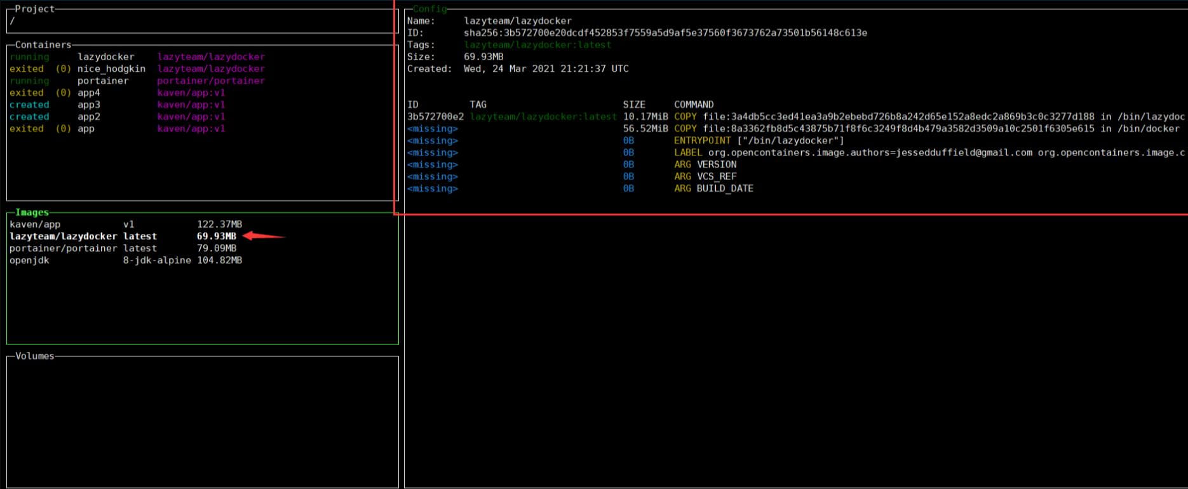1188x489 pixels.
Task: Click the Size value 69.93MB in Config
Action: (483, 57)
